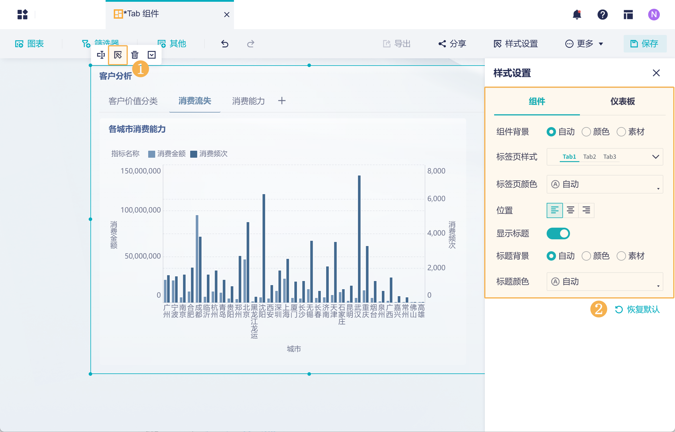Viewport: 675px width, 432px height.
Task: Click the undo arrow icon
Action: (x=225, y=44)
